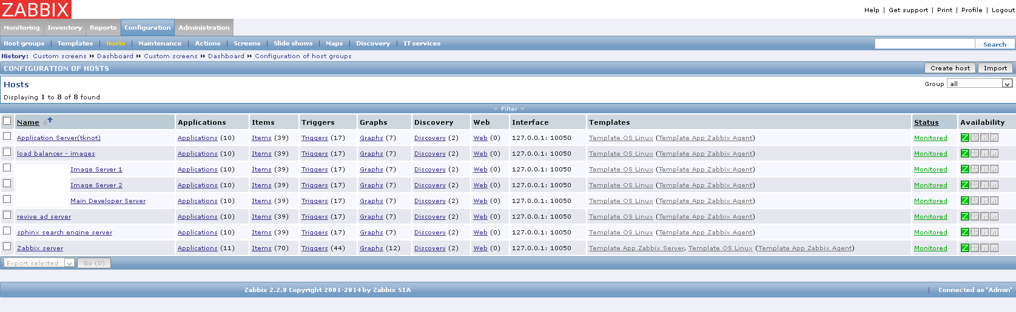Screen dimensions: 1016x312
Task: Click Zabbix agent icon for Image Server 1
Action: (964, 169)
